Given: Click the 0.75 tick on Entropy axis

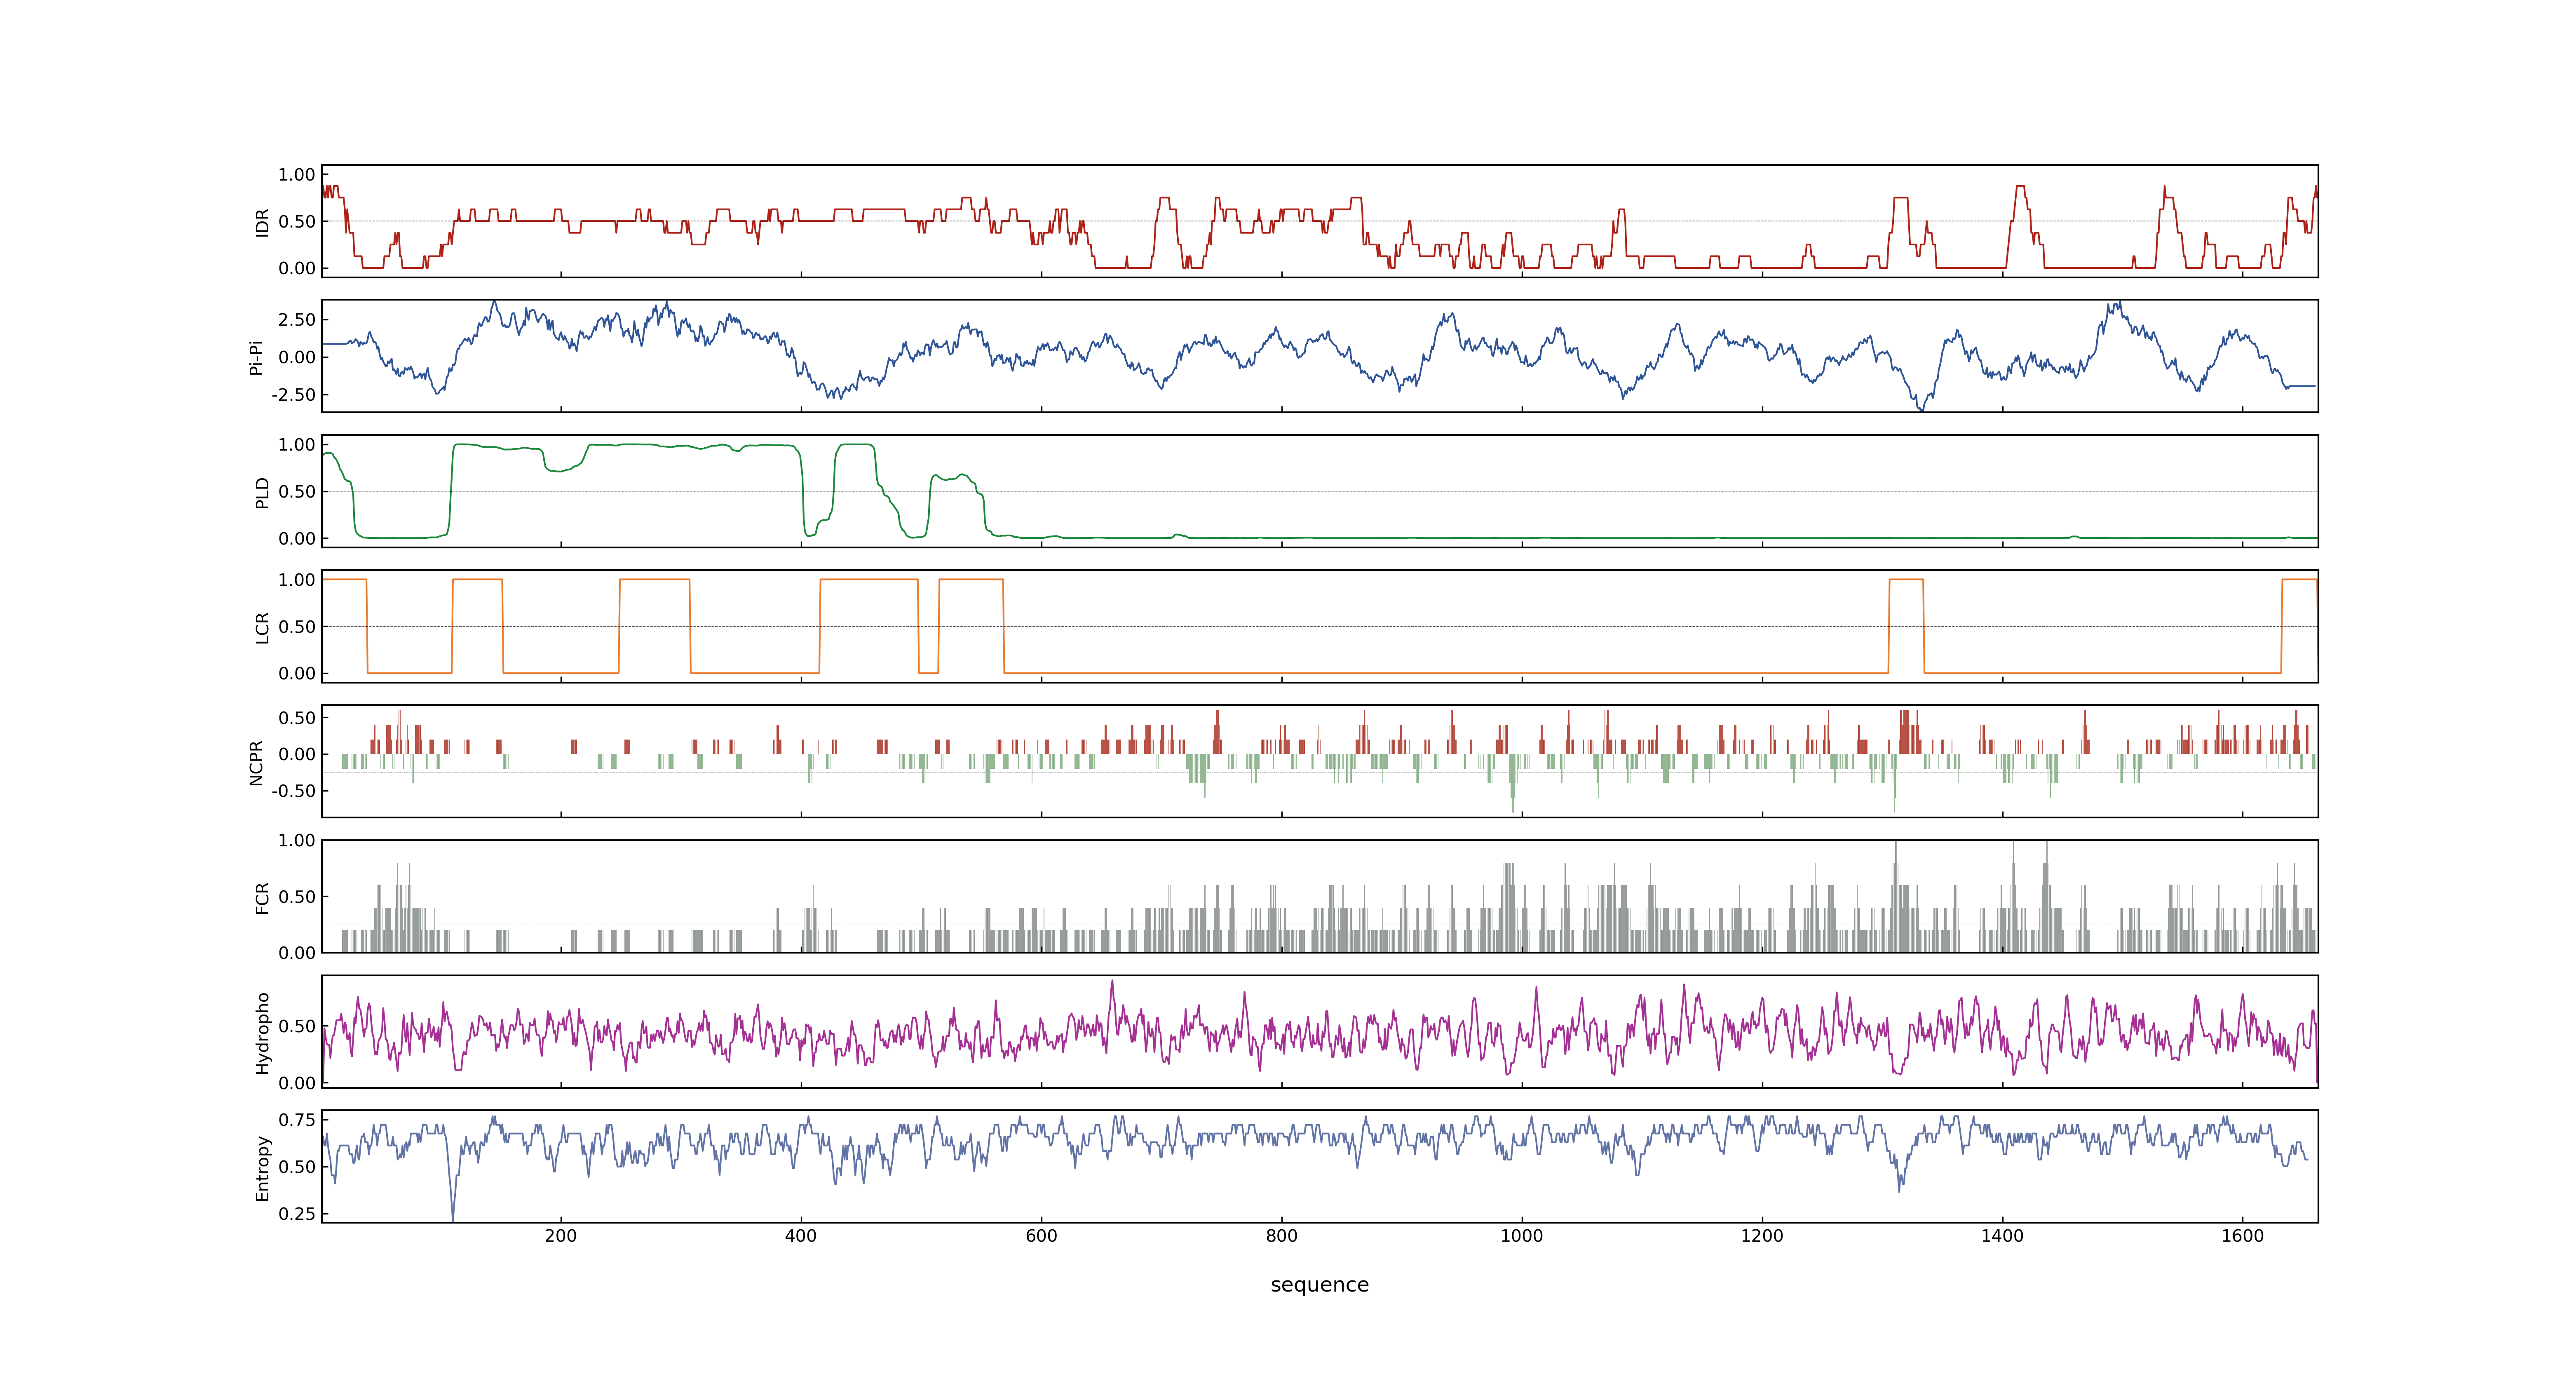Looking at the screenshot, I should (x=297, y=1120).
